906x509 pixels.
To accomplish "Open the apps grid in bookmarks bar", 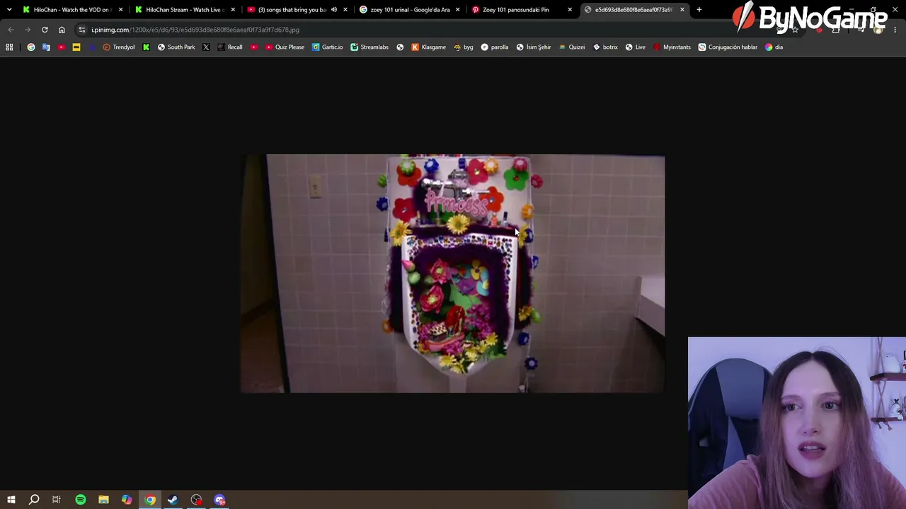I will coord(9,47).
